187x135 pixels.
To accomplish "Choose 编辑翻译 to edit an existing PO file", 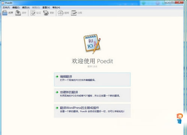I will (x=92, y=79).
